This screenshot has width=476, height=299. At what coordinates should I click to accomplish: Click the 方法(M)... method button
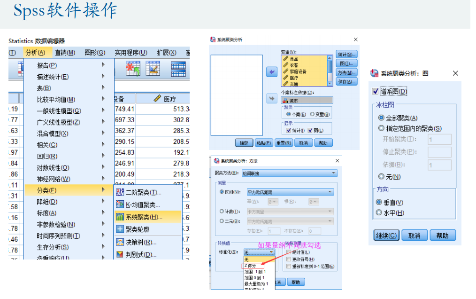click(x=346, y=72)
